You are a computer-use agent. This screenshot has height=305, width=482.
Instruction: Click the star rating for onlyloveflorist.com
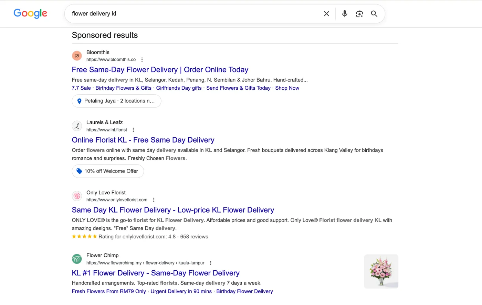click(x=84, y=237)
